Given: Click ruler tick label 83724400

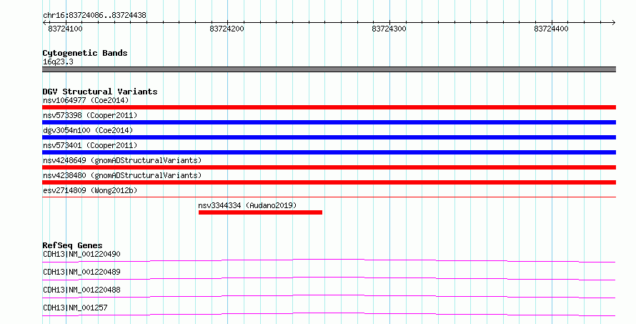Looking at the screenshot, I should (x=551, y=29).
